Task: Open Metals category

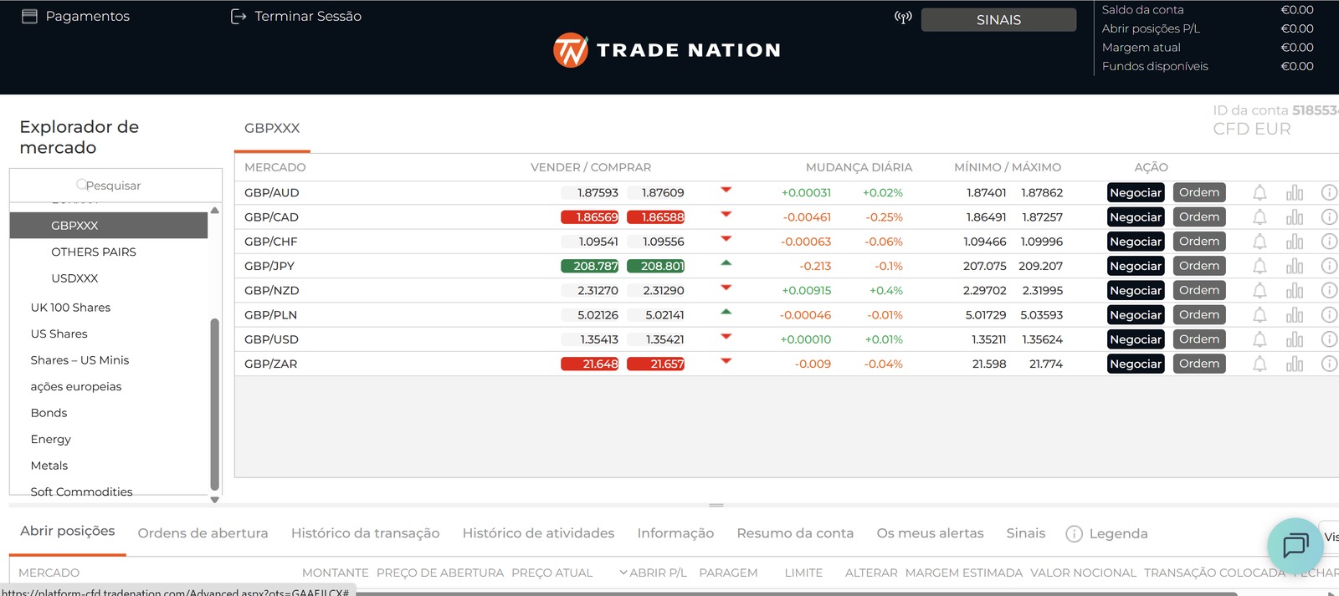Action: pyautogui.click(x=49, y=466)
